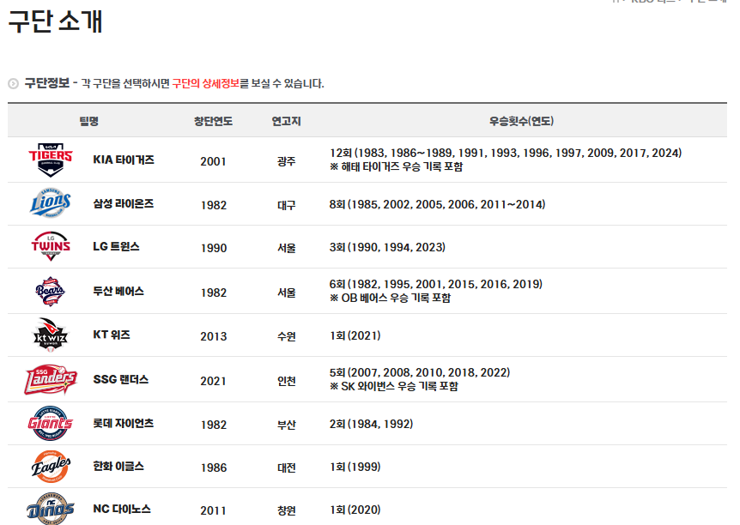Click the SSG Landers team logo
Viewport: 740px width, 525px height.
[51, 379]
